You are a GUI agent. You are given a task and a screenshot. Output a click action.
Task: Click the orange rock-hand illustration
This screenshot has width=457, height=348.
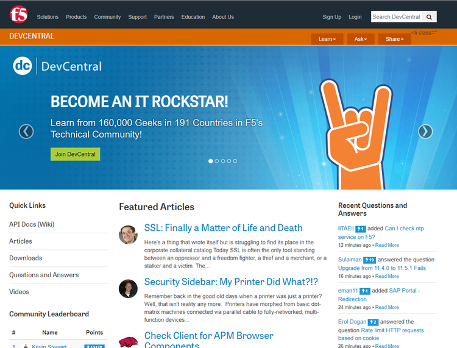356,135
